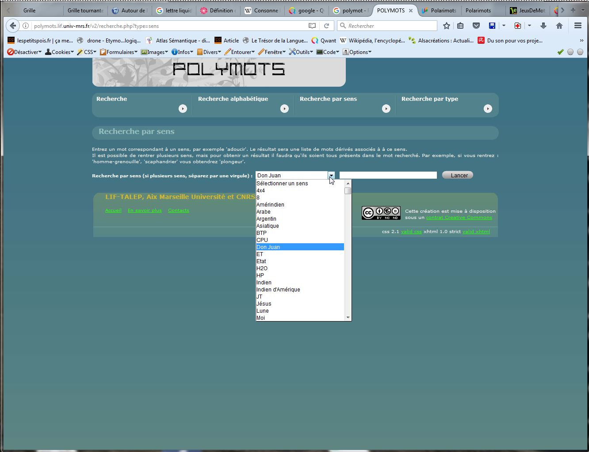Viewport: 589px width, 452px height.
Task: Click the arrow icon beside Recherche par type
Action: 488,108
